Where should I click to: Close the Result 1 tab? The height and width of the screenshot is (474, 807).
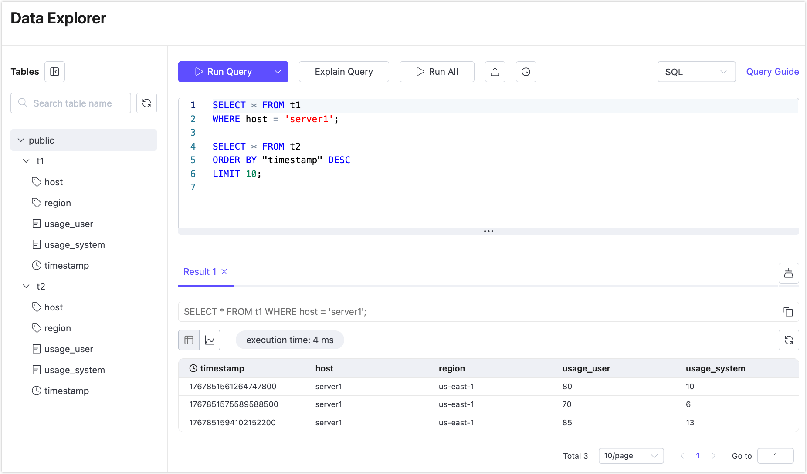click(x=224, y=271)
